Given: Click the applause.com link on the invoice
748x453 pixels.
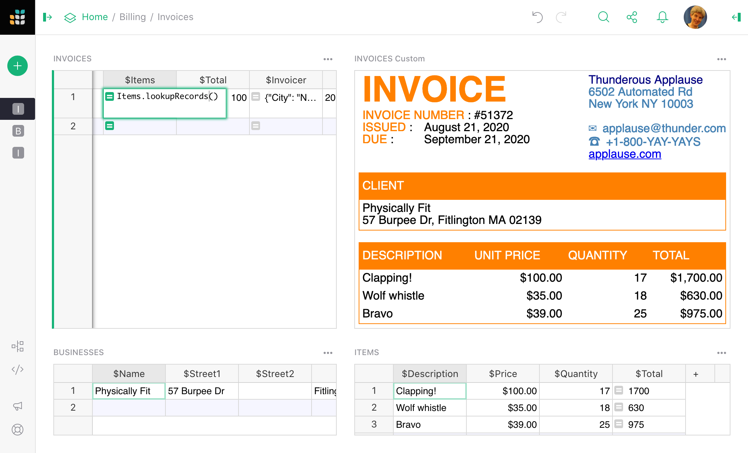Looking at the screenshot, I should pyautogui.click(x=625, y=154).
